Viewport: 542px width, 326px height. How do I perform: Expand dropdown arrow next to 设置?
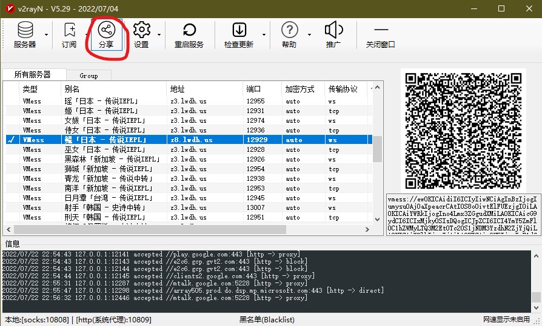(x=159, y=35)
